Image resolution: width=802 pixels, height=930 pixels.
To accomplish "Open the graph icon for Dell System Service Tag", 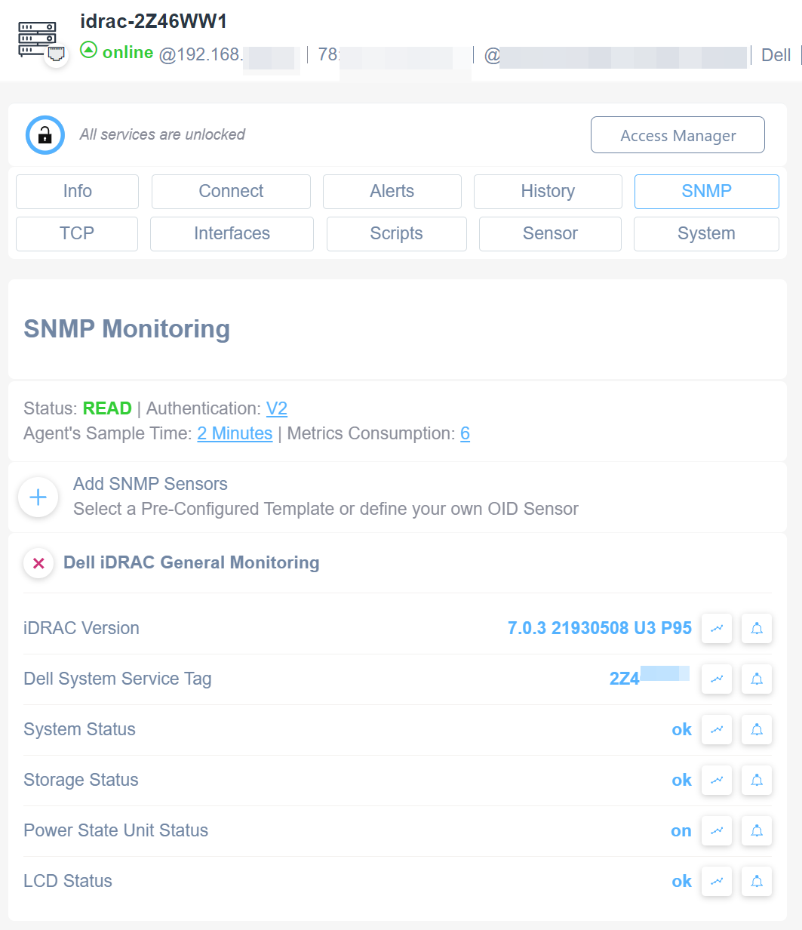I will point(717,679).
